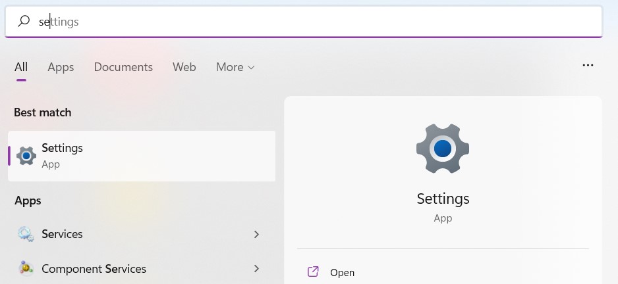Screen dimensions: 618x284
Task: Switch to the Web filter tab
Action: pos(184,67)
